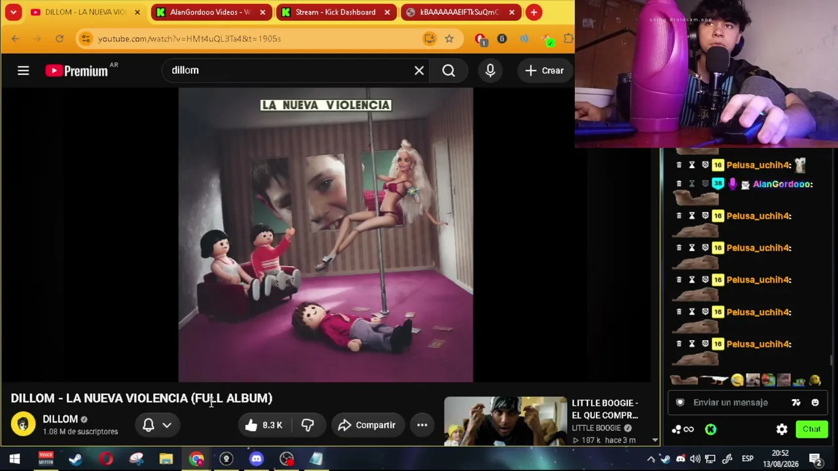
Task: Open the red extension with badge 1
Action: point(480,39)
